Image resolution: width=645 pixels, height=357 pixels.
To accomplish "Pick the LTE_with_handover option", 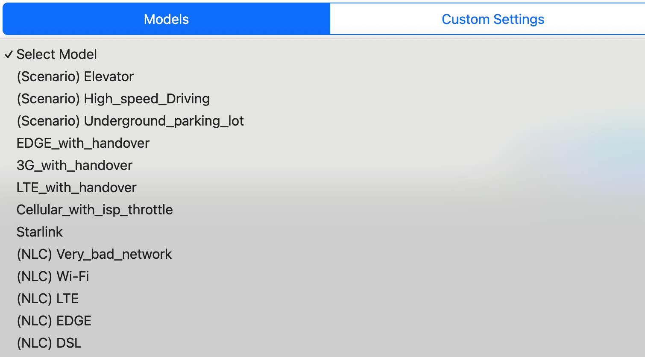I will 322,187.
